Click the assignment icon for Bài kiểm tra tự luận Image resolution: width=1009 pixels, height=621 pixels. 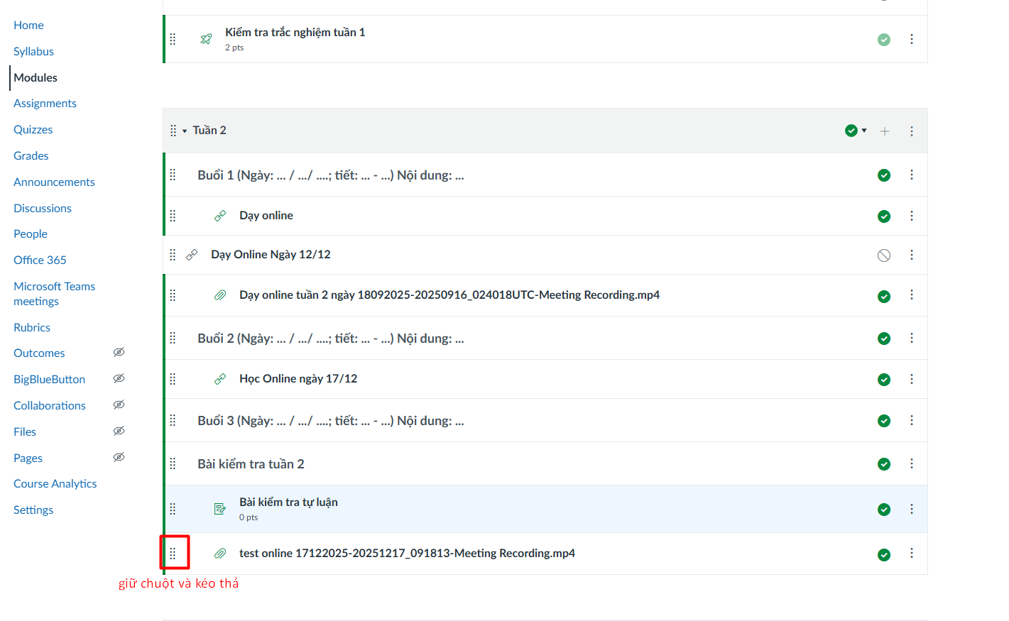point(220,509)
